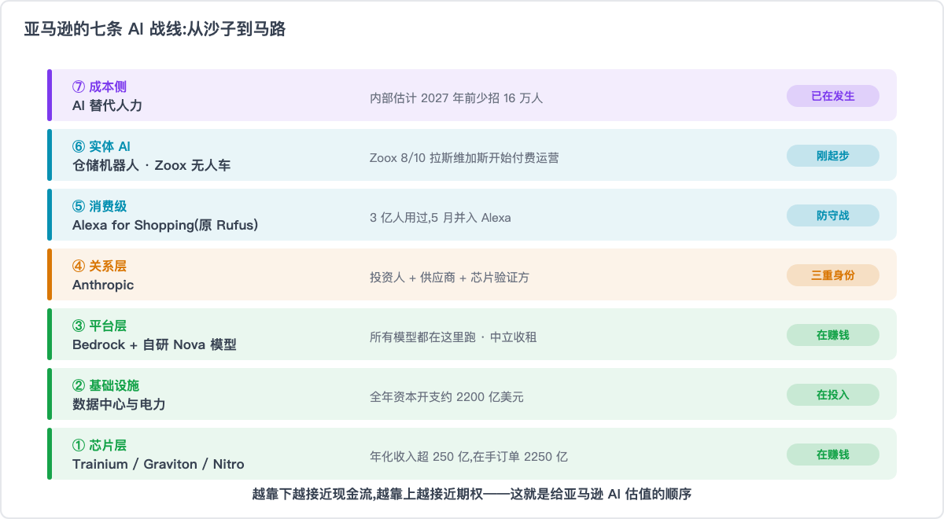Select Bedrock + 自研 Nova 模型 label

(154, 344)
